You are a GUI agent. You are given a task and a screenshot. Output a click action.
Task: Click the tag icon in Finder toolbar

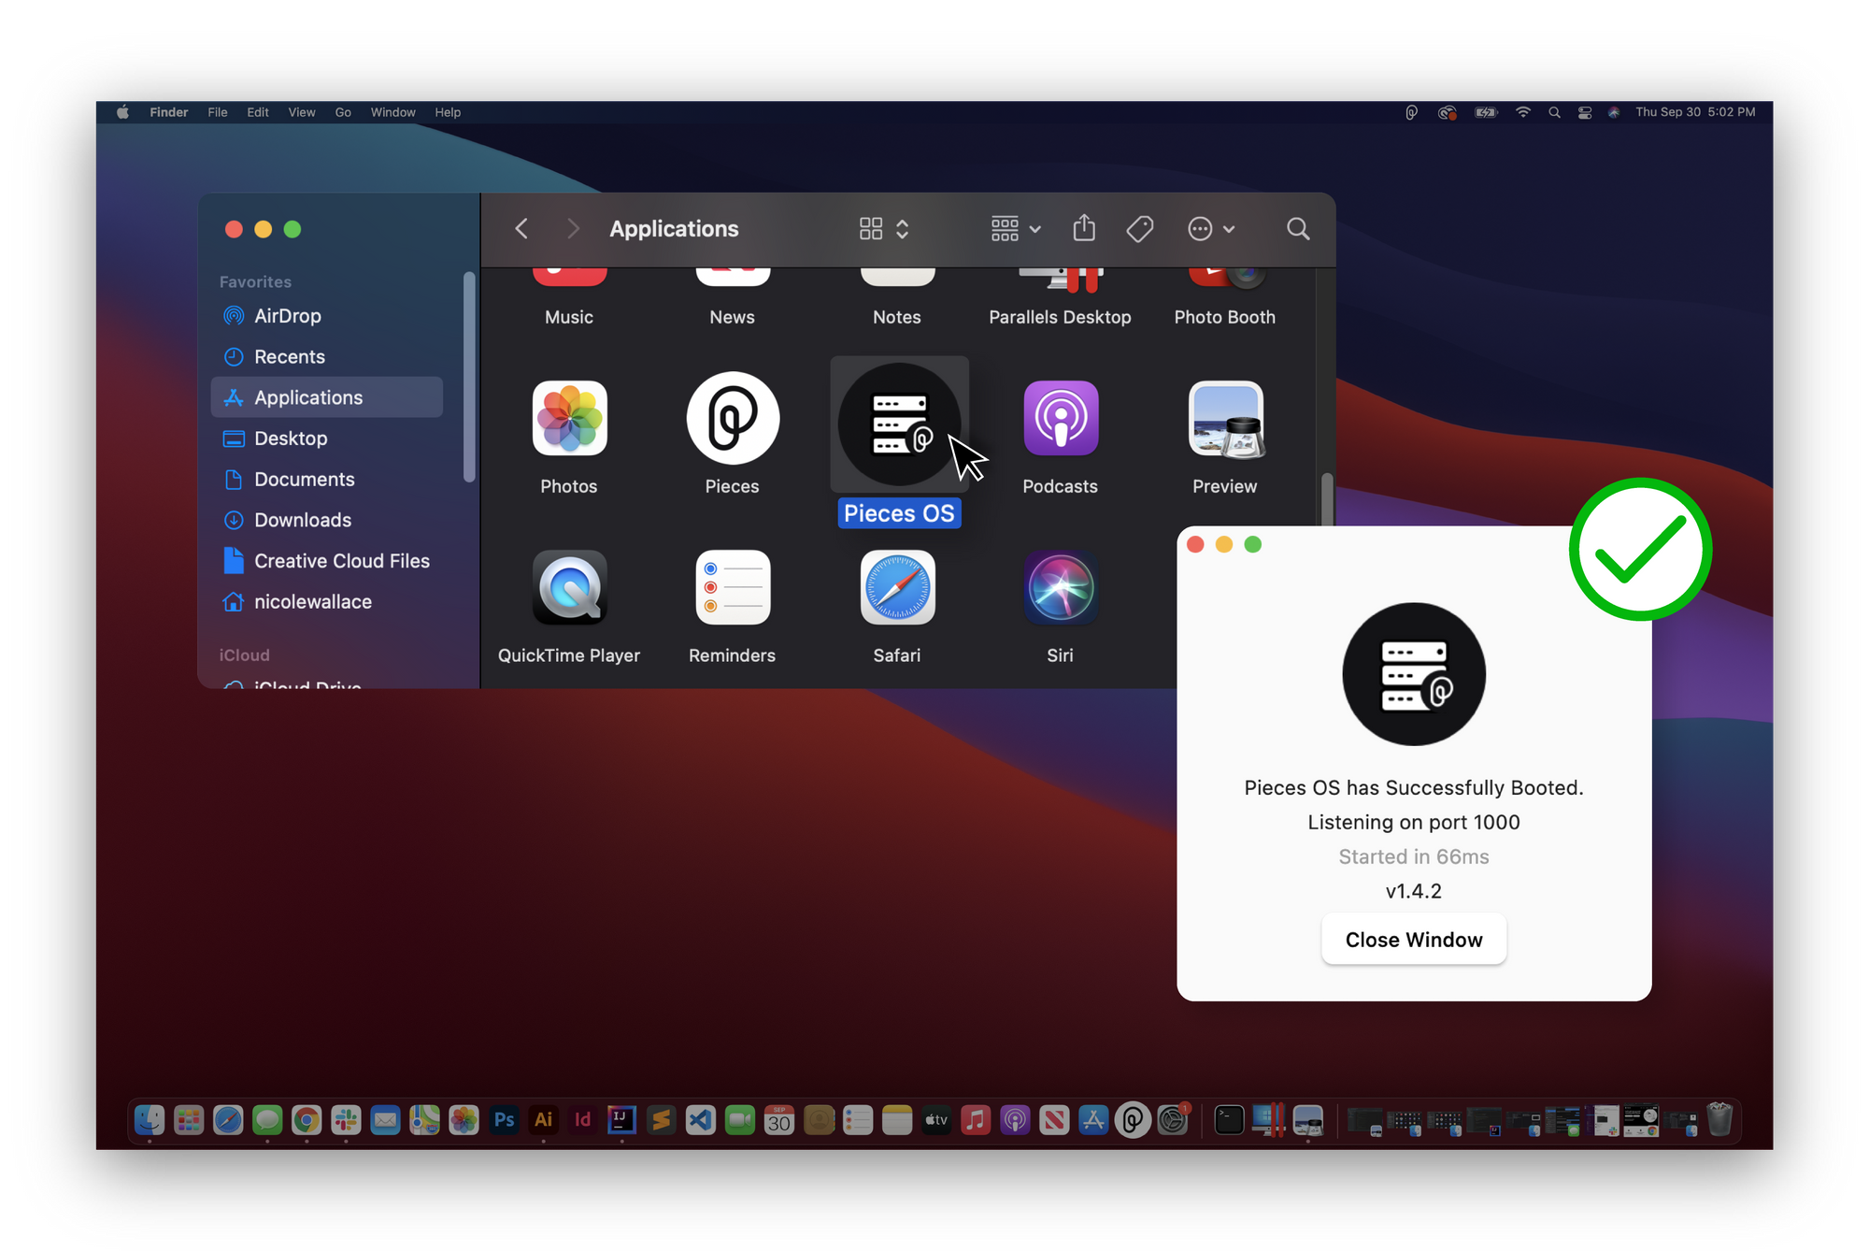(x=1140, y=229)
